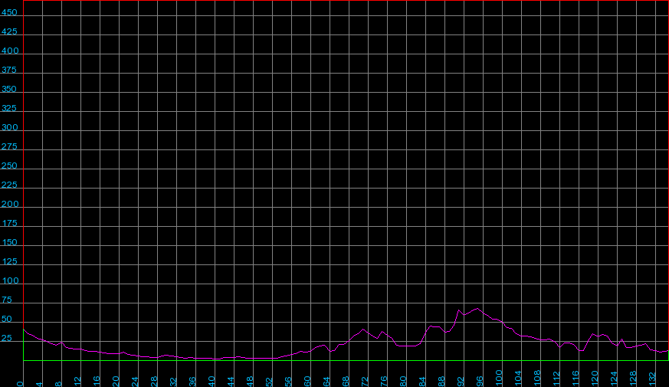669x387 pixels.
Task: Click the 250 vertical axis value
Action: [9, 166]
